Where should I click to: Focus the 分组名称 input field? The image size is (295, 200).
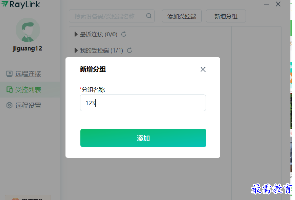coord(143,103)
